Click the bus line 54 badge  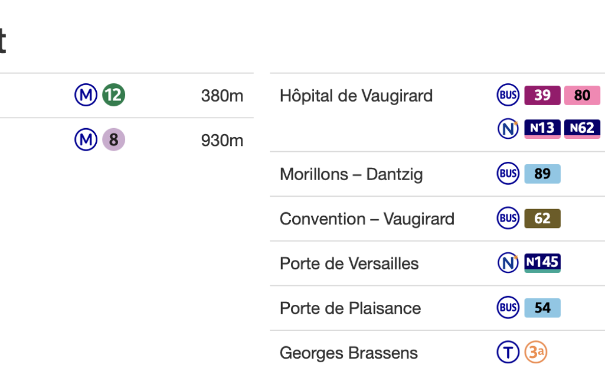[542, 308]
